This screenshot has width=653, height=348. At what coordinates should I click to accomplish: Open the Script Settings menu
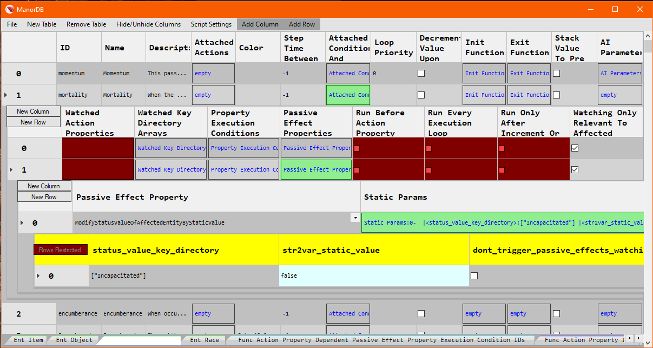(211, 24)
